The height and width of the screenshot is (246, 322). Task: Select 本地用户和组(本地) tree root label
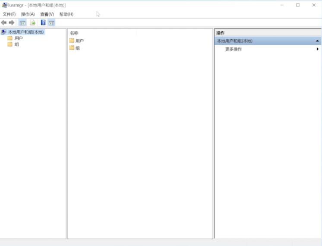(26, 32)
